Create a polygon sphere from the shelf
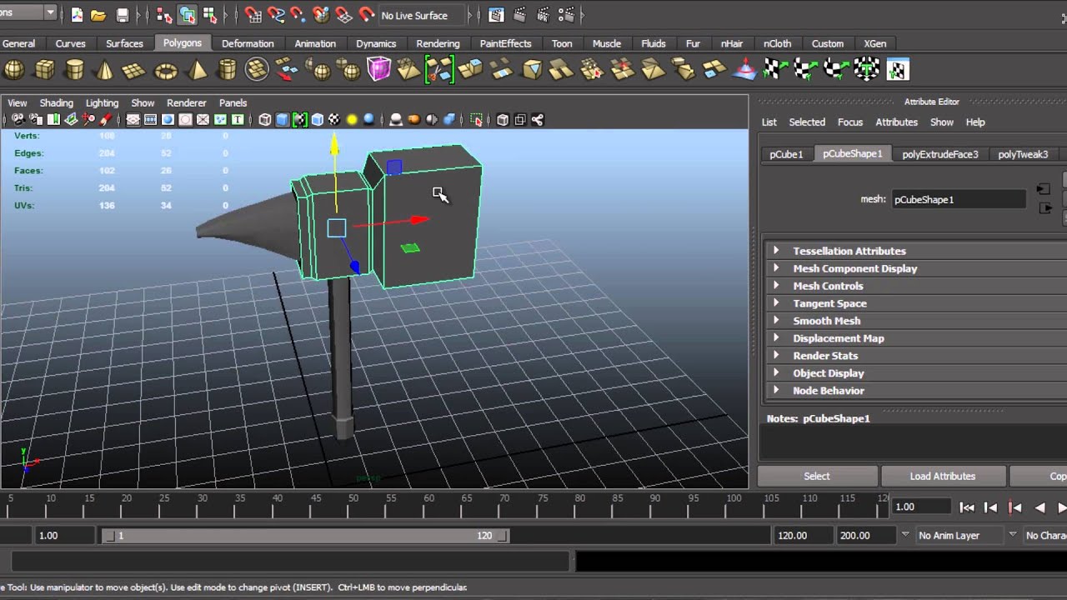Viewport: 1067px width, 600px height. tap(14, 69)
